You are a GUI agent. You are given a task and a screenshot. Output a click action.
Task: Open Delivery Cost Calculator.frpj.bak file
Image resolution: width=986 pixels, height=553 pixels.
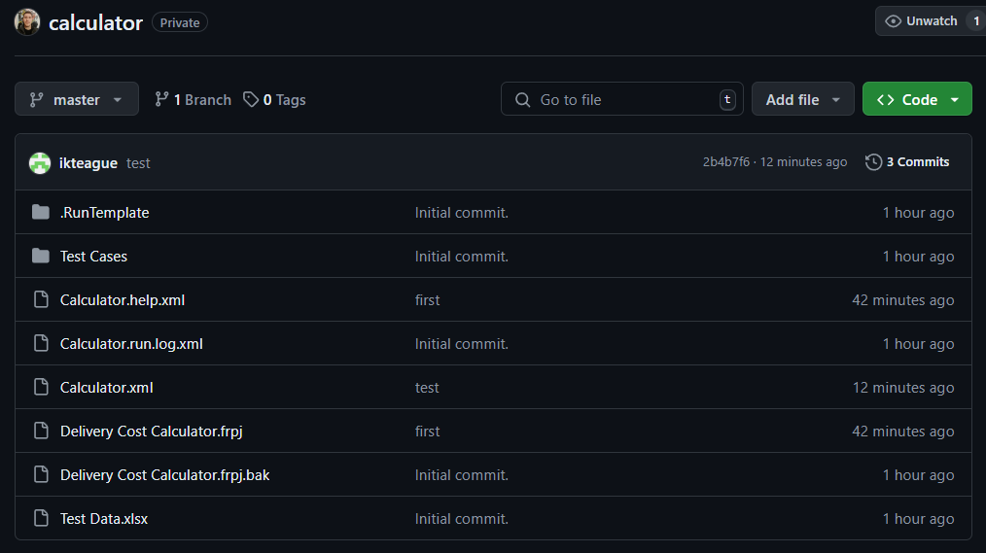164,474
